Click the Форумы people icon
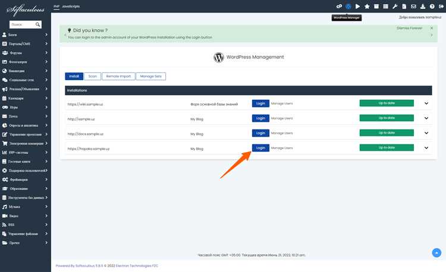Image resolution: width=446 pixels, height=272 pixels. 5,53
